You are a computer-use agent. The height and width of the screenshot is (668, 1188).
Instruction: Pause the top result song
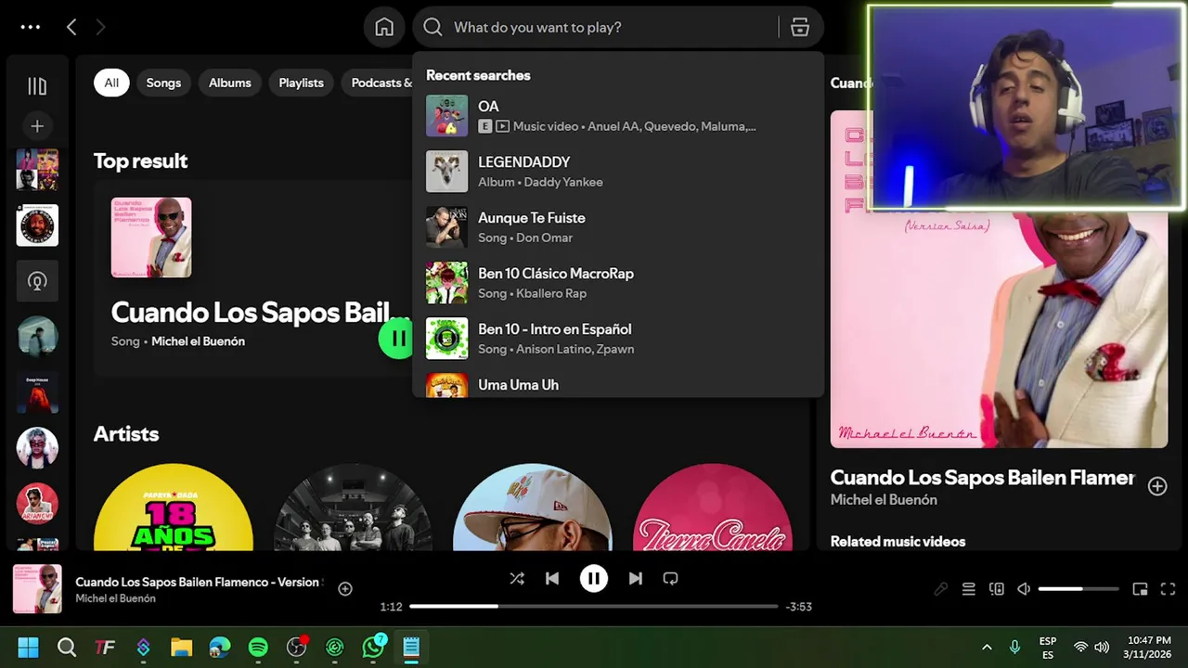point(397,339)
